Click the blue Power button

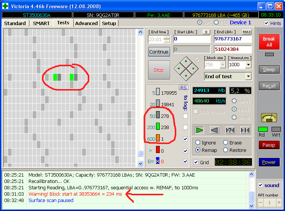click(x=269, y=162)
